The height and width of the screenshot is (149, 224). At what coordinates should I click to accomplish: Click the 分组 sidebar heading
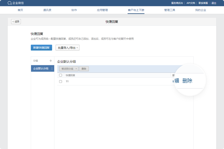[36, 61]
